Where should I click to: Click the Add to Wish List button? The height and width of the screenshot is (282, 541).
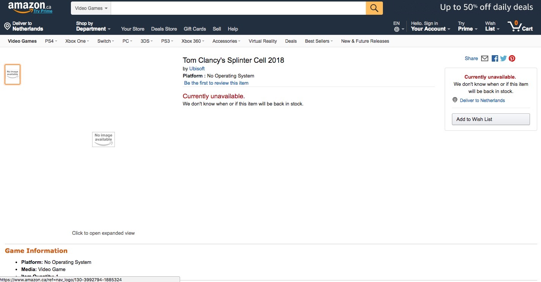[x=491, y=119]
